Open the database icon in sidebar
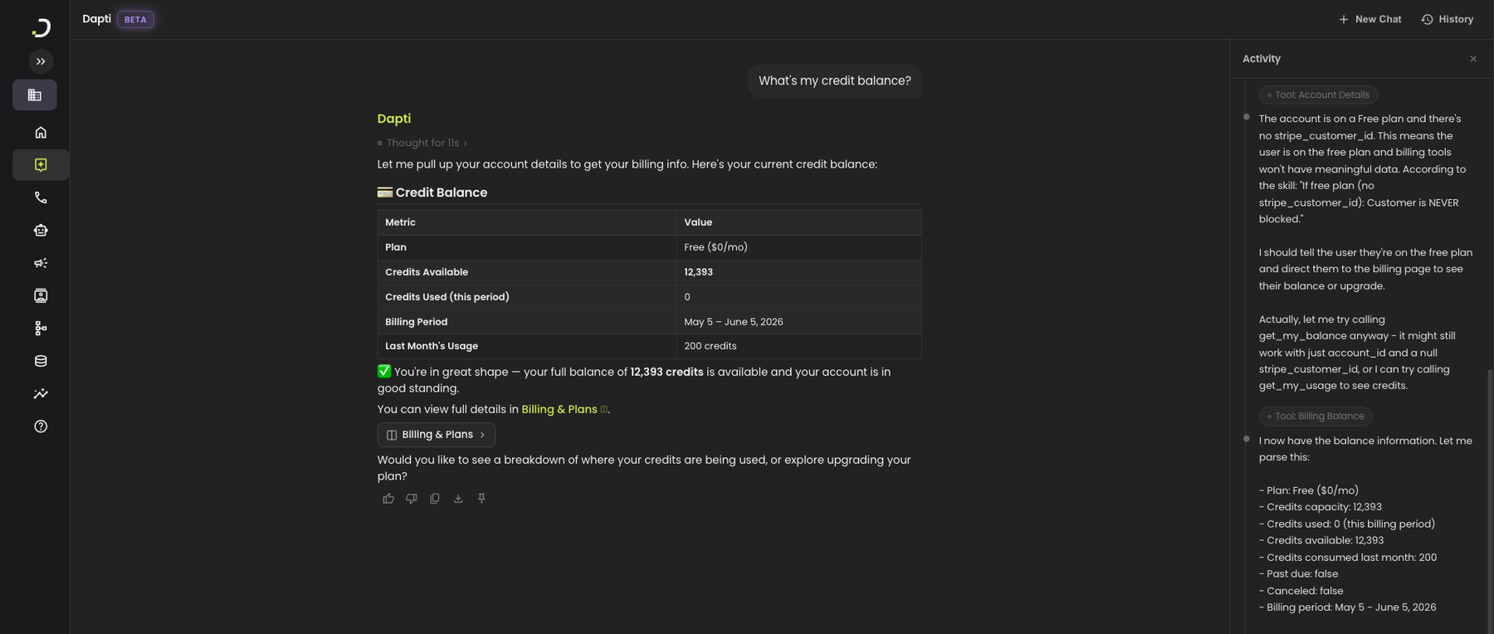Viewport: 1494px width, 634px height. pos(41,361)
